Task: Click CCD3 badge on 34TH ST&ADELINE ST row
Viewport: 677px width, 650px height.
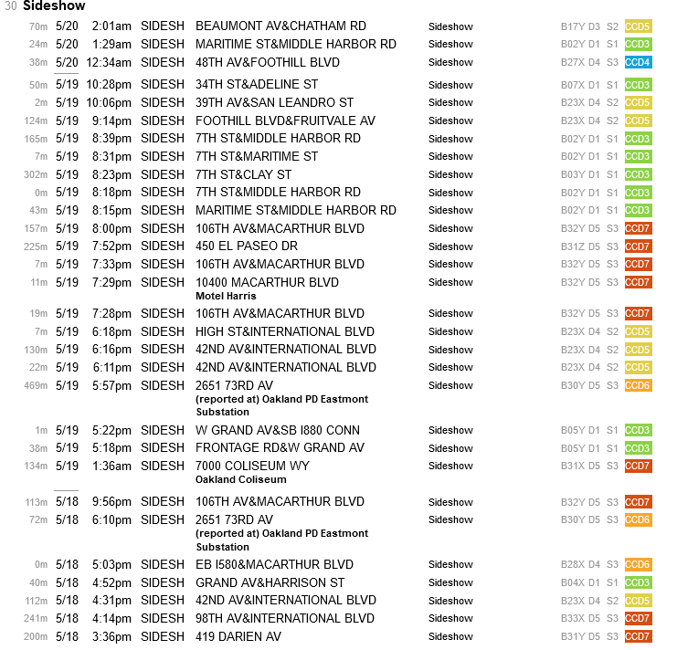Action: coord(638,85)
